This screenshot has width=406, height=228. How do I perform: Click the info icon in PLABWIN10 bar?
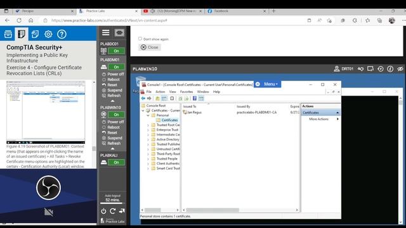(x=390, y=69)
